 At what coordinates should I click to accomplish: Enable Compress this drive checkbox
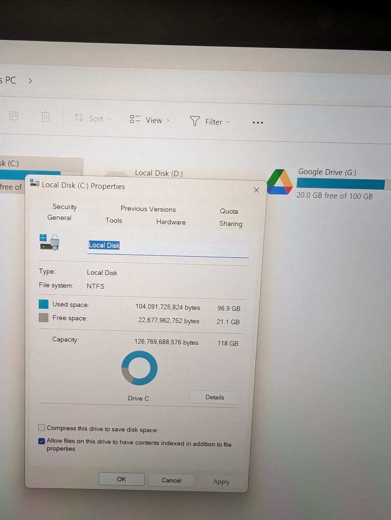coord(42,428)
